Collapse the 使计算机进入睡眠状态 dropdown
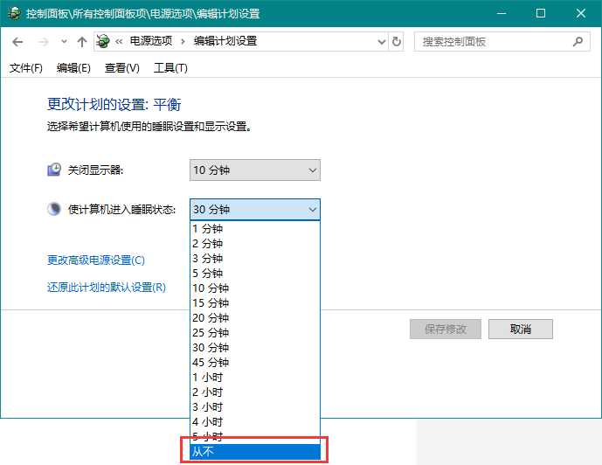Screen dimensions: 602x465 coord(255,210)
